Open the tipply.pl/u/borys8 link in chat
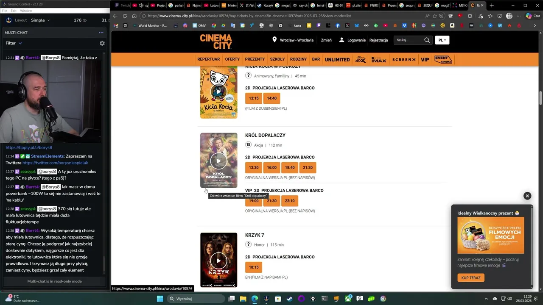The height and width of the screenshot is (305, 543). (29, 147)
